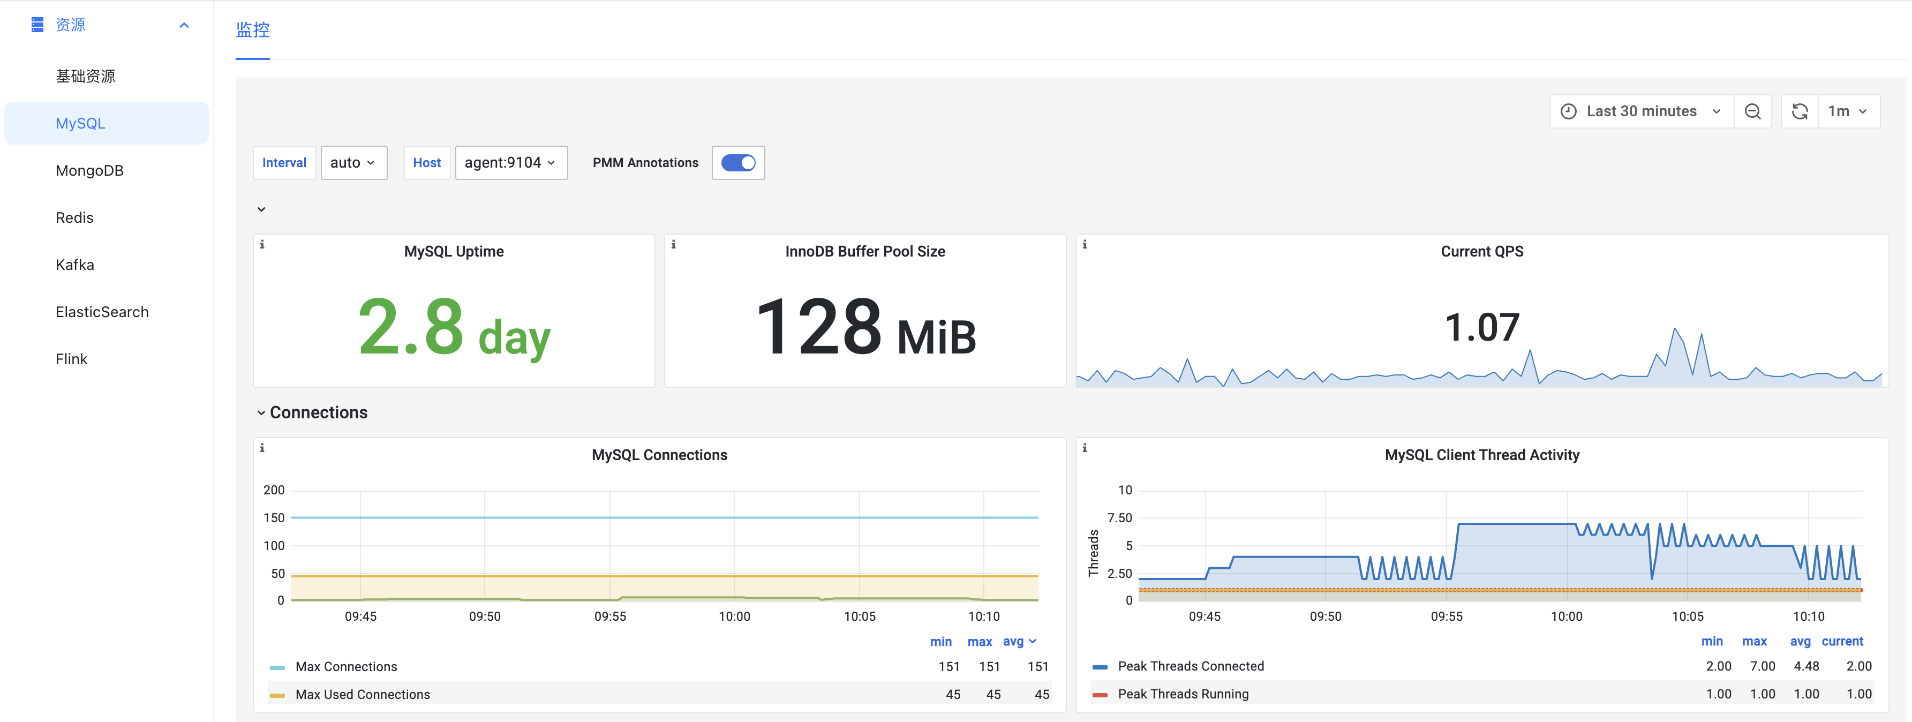Click the Interval label
Viewport: 1912px width, 722px height.
point(284,162)
